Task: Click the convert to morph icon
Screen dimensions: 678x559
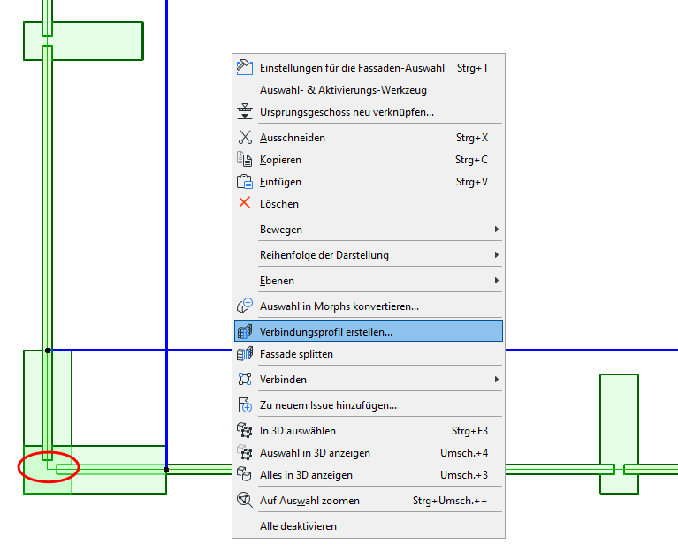Action: [x=245, y=306]
